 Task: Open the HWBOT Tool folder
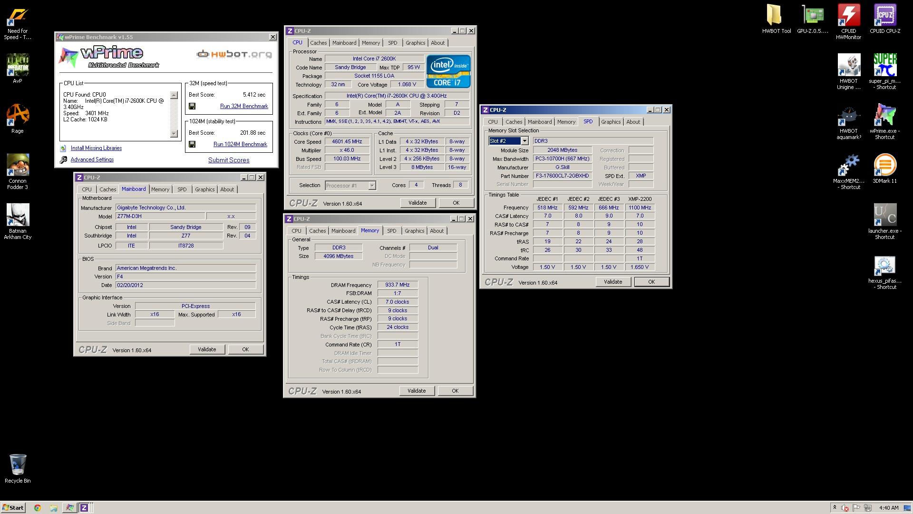pos(777,19)
